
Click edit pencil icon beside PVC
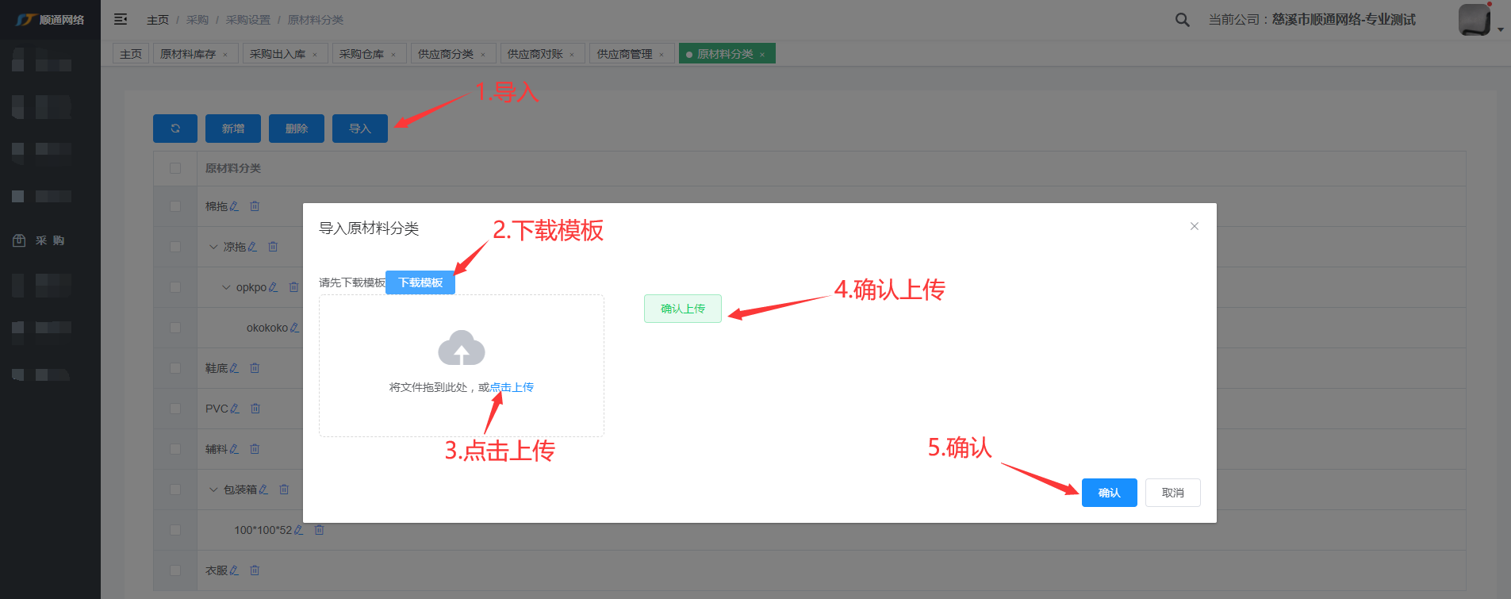tap(235, 409)
